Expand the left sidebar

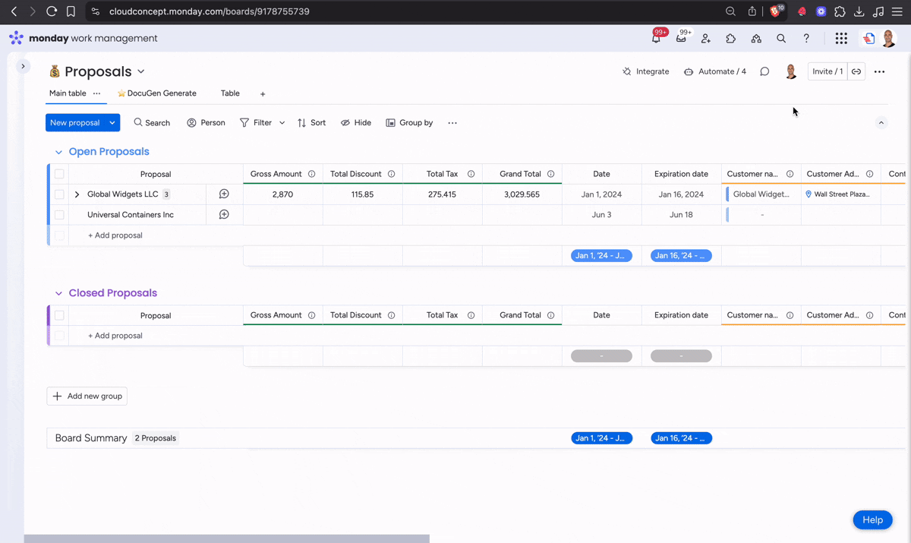(23, 66)
